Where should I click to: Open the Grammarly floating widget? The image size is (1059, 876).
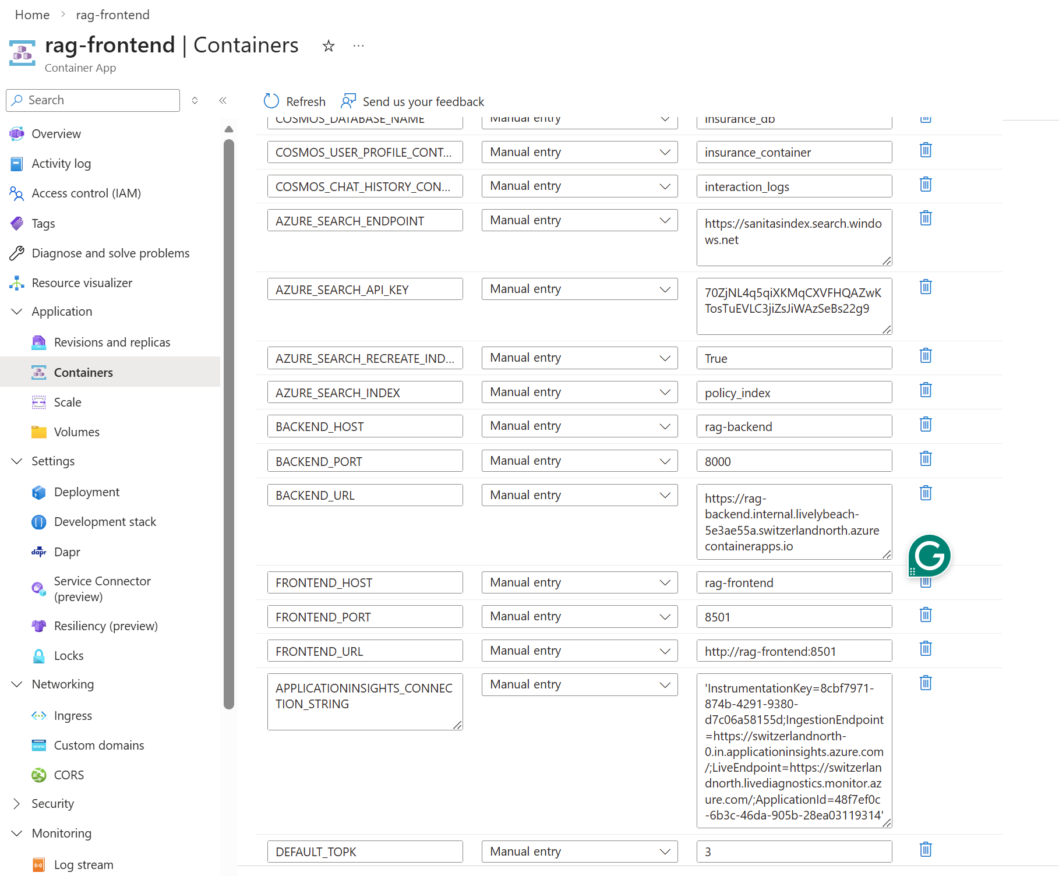point(929,556)
